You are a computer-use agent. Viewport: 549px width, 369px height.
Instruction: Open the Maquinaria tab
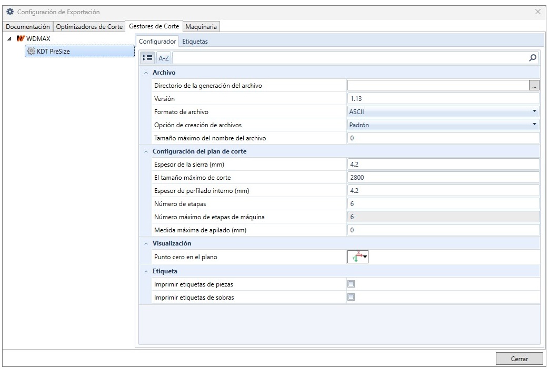coord(201,27)
